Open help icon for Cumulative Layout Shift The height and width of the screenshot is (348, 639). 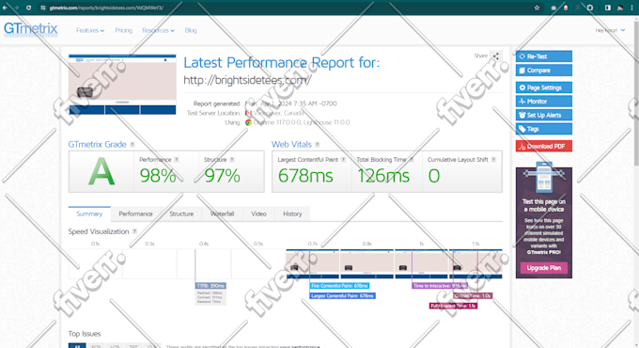click(493, 160)
